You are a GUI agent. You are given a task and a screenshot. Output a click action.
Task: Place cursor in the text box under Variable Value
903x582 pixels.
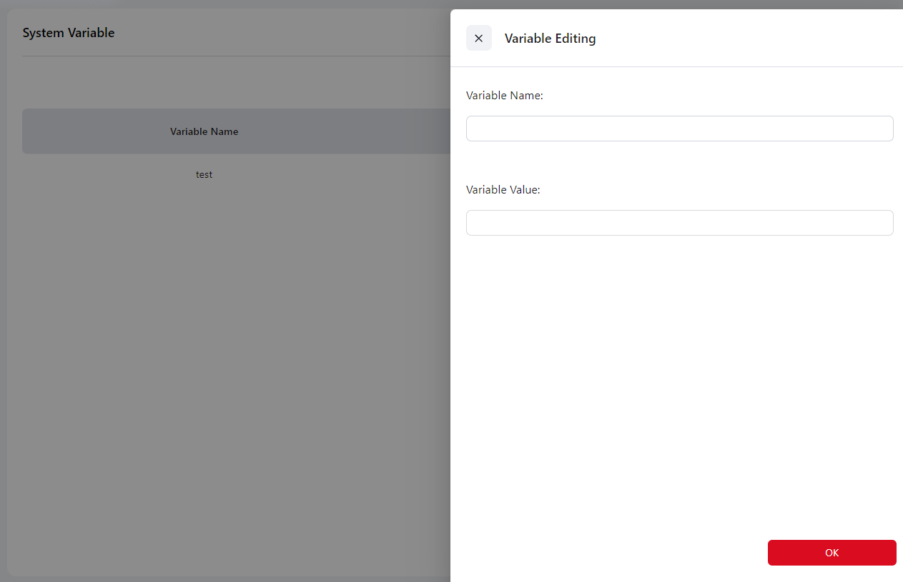coord(679,223)
